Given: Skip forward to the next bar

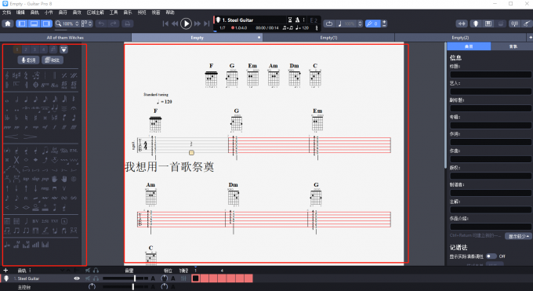Looking at the screenshot, I should tap(198, 24).
